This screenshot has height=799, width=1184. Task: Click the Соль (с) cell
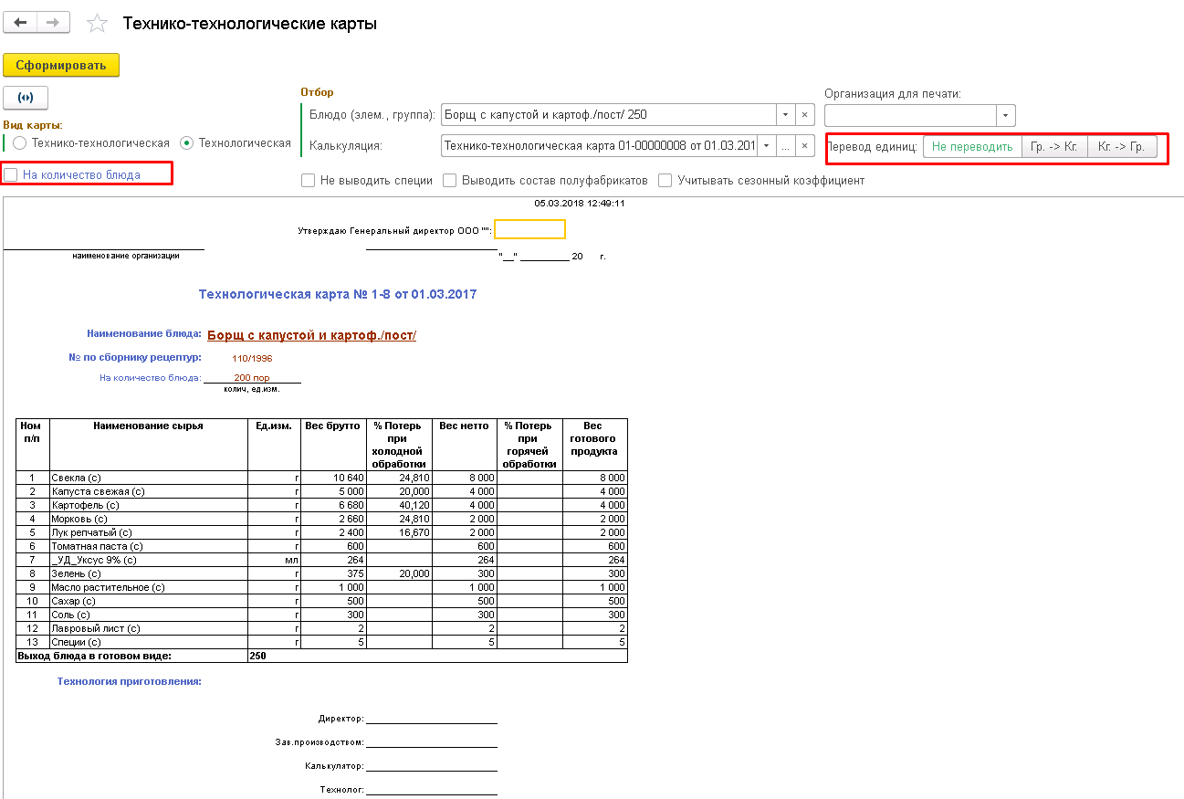point(149,615)
